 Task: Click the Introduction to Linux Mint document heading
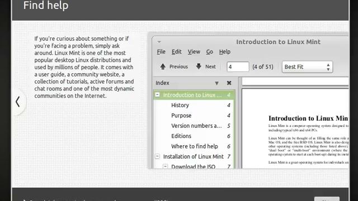(x=308, y=118)
